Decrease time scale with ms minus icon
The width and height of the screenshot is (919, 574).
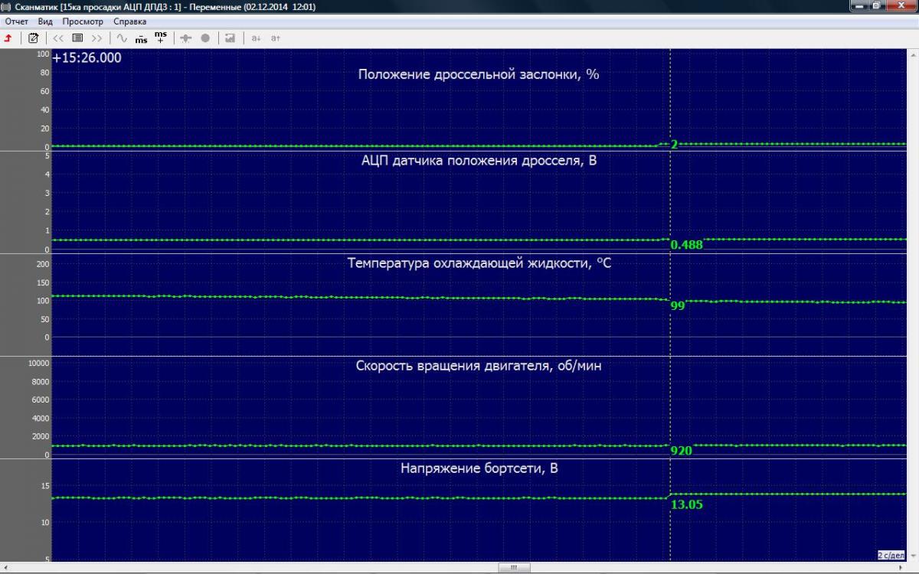[x=141, y=38]
